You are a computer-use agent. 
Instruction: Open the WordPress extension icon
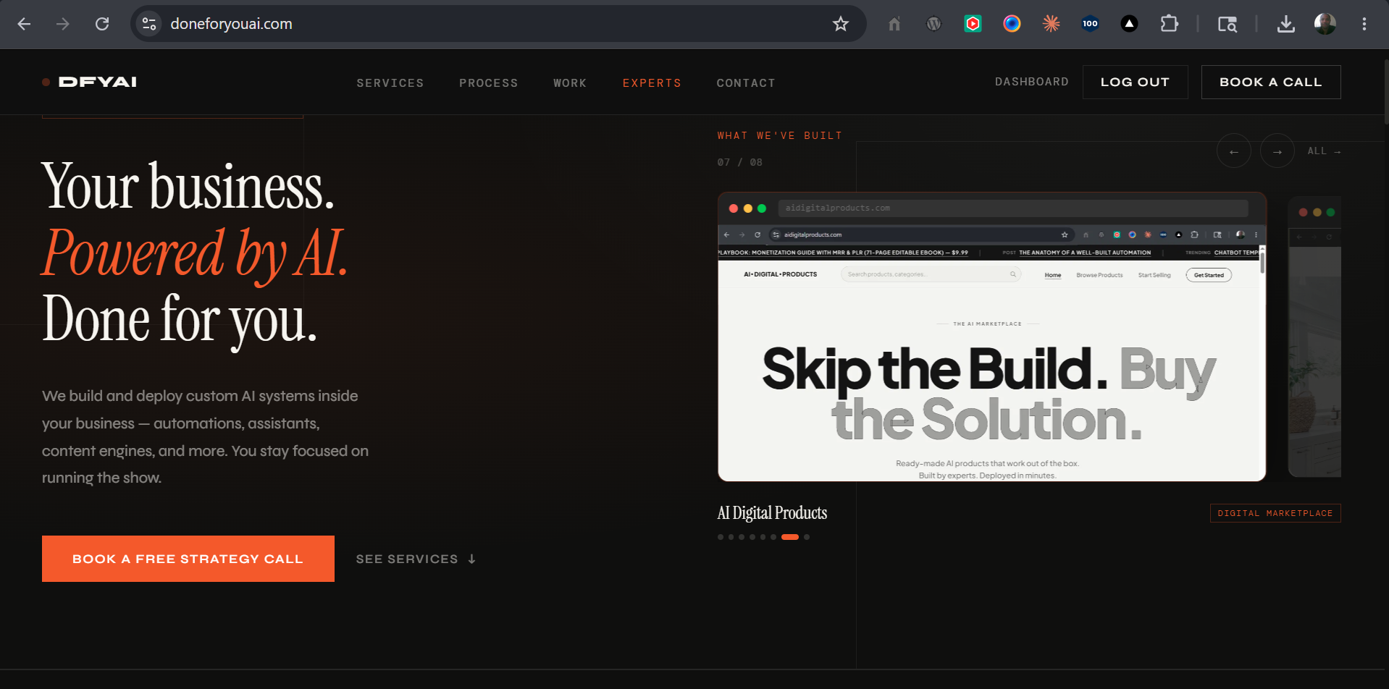click(x=933, y=24)
